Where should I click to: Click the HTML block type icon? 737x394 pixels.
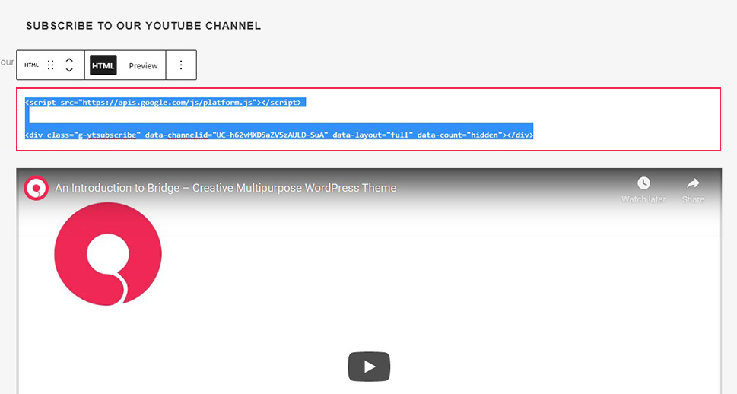pyautogui.click(x=31, y=65)
